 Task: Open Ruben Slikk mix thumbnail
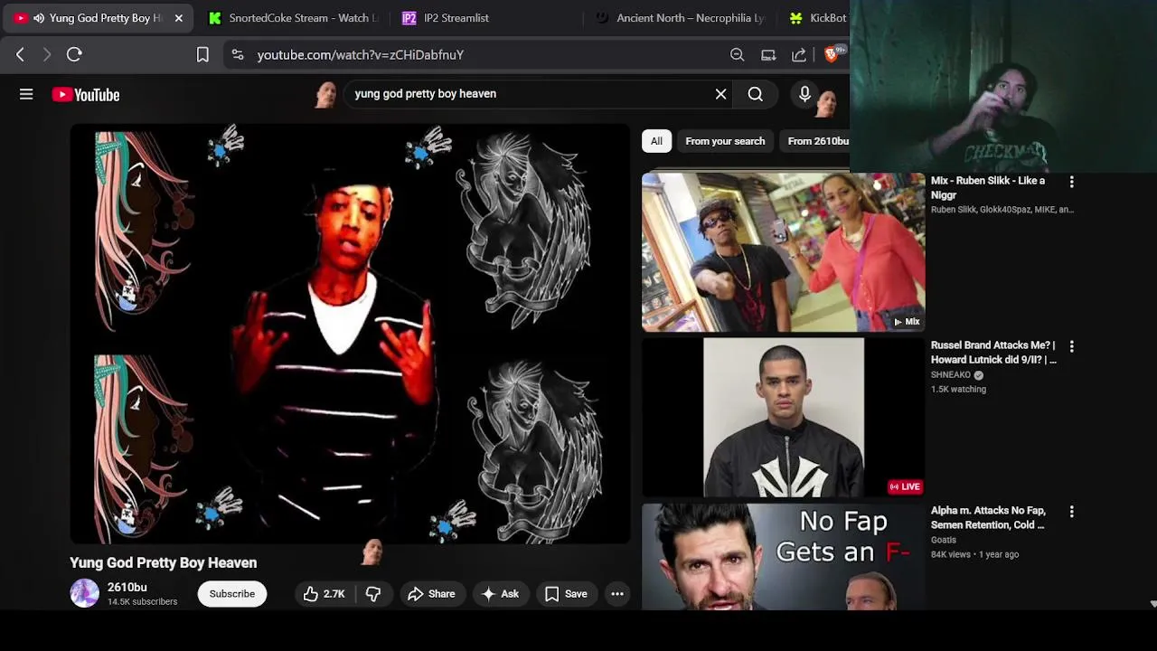(783, 252)
